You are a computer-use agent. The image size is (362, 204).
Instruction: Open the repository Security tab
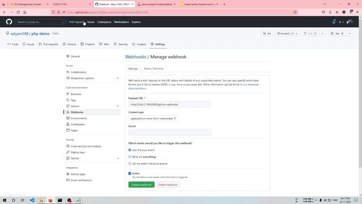tap(120, 44)
